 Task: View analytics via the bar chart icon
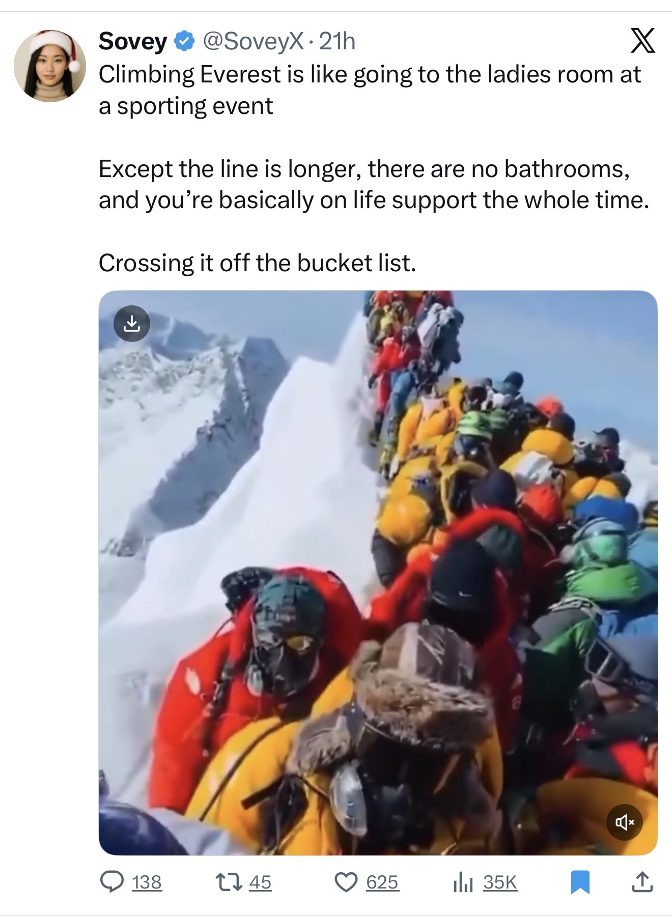click(x=463, y=882)
